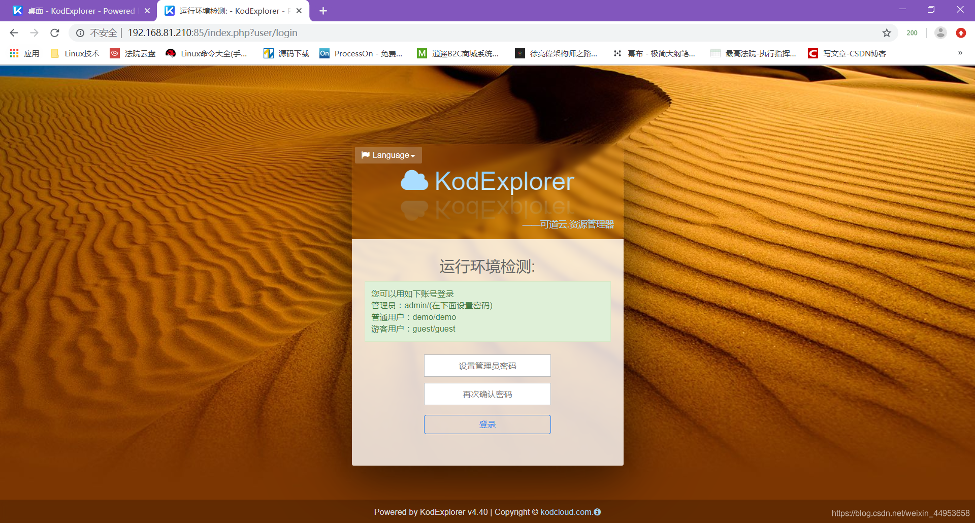Select the 运行环境检测 tab
Image resolution: width=975 pixels, height=523 pixels.
point(227,10)
